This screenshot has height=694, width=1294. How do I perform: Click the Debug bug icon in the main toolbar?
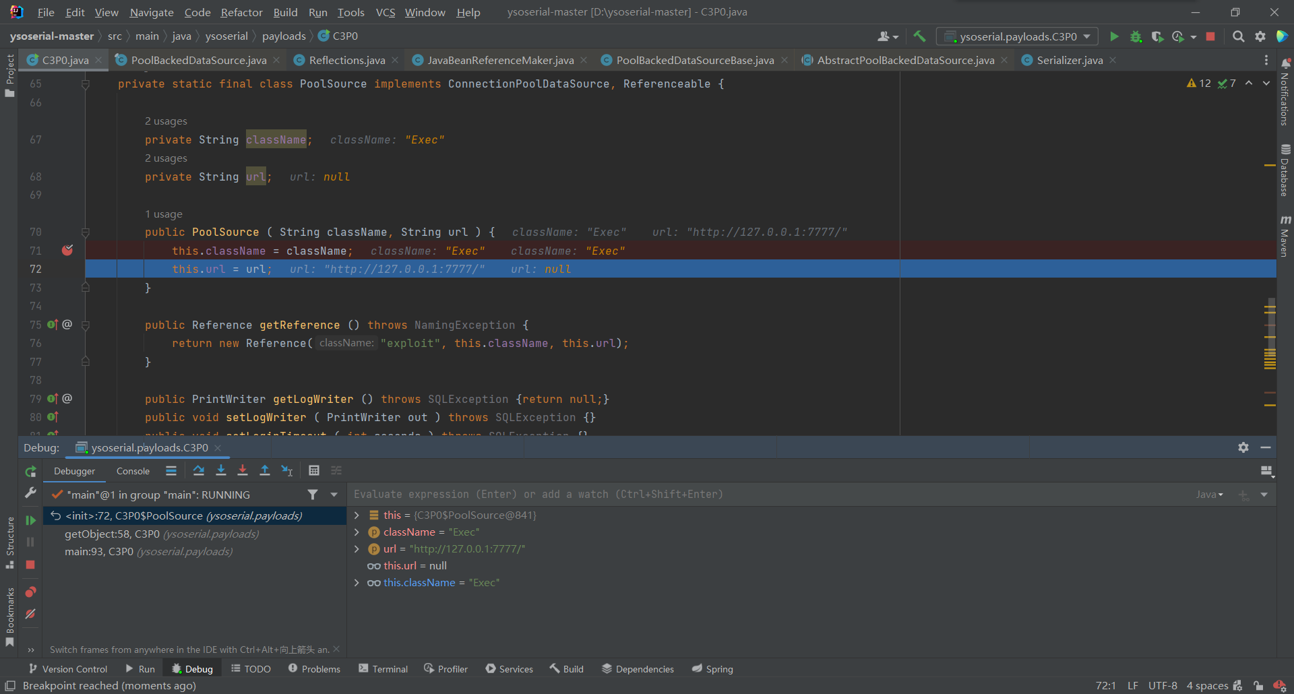1136,36
